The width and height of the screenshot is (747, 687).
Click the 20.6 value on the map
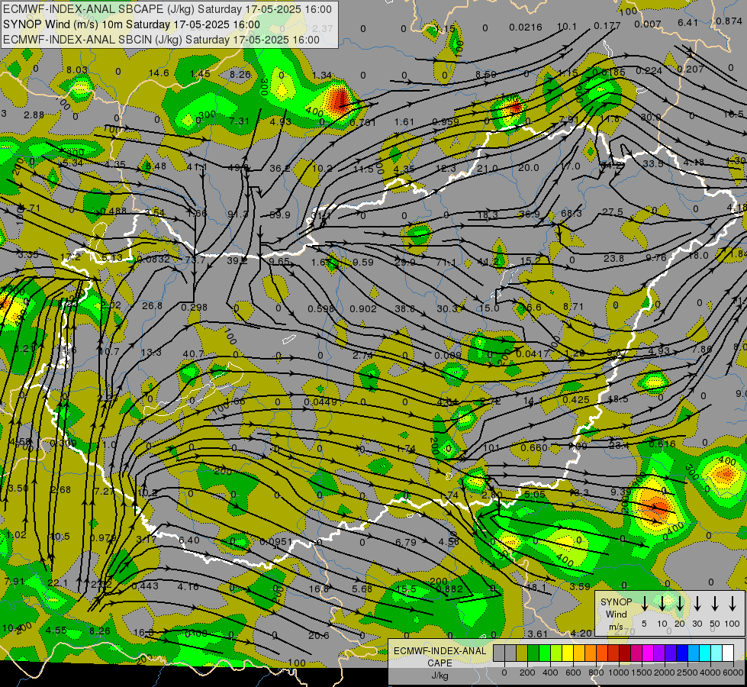(x=318, y=635)
